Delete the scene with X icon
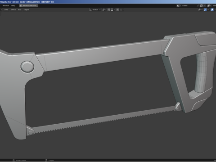The width and height of the screenshot is (216, 162). [x=204, y=6]
